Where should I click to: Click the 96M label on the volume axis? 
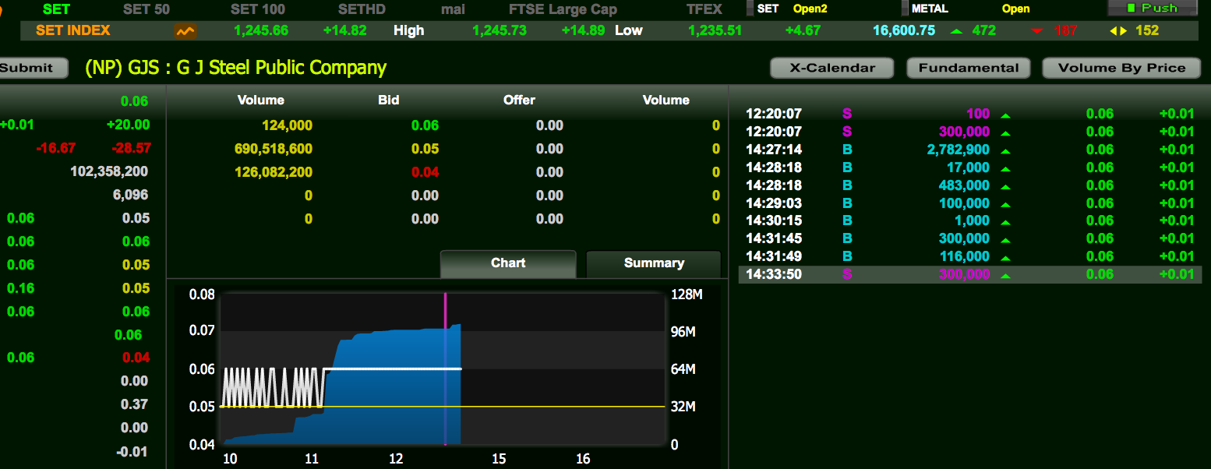683,333
